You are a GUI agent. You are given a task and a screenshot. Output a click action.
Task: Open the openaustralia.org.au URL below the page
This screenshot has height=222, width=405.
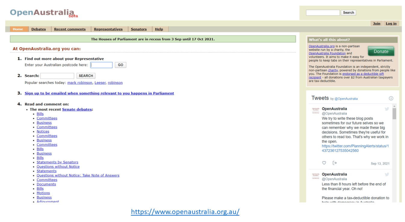pyautogui.click(x=185, y=212)
